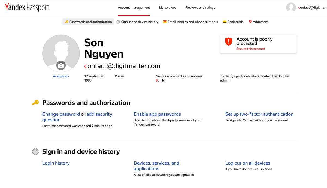Viewport: 327px width, 188px height.
Task: Open Enable app passwords link
Action: (157, 114)
